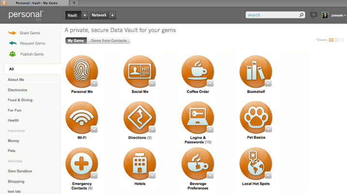This screenshot has width=347, height=194.
Task: Click the Grant Gems link
Action: (30, 33)
